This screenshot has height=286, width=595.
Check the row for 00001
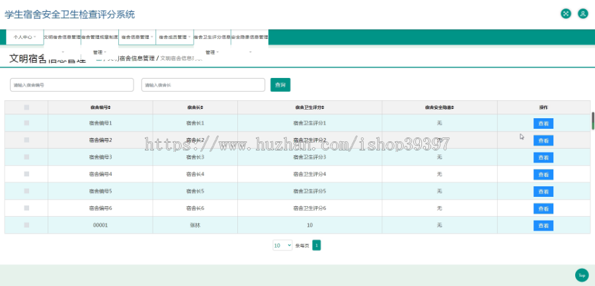click(26, 225)
